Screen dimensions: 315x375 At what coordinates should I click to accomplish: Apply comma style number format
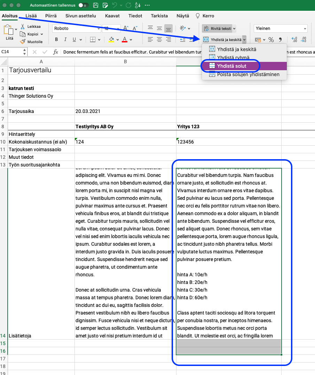tap(280, 40)
